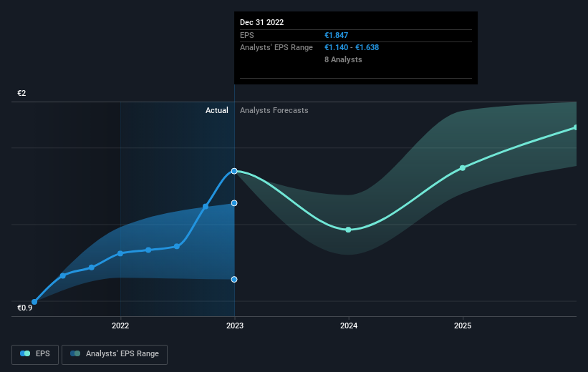Select the 2025 forecast EPS point

(x=463, y=168)
